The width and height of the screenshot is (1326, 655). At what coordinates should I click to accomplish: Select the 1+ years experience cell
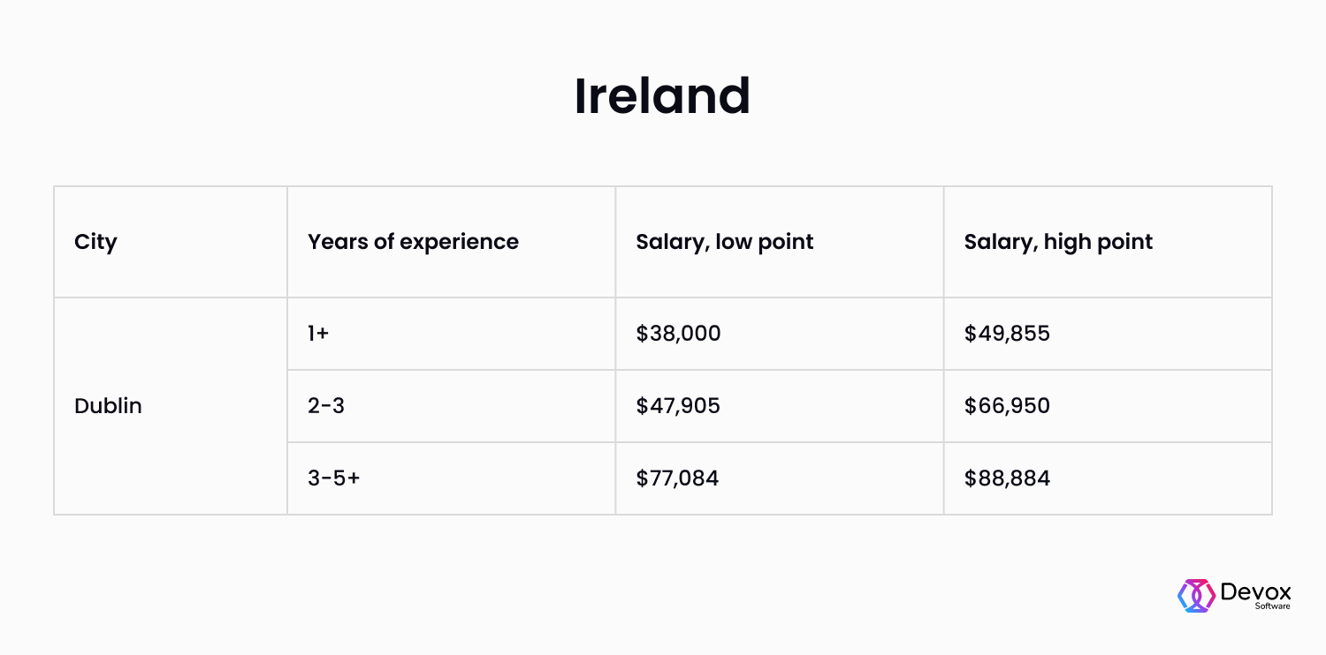click(x=318, y=334)
